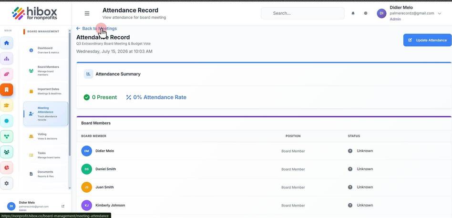Click Q3 Extraordinary Board Meeting subtitle
The height and width of the screenshot is (218, 452).
point(113,44)
